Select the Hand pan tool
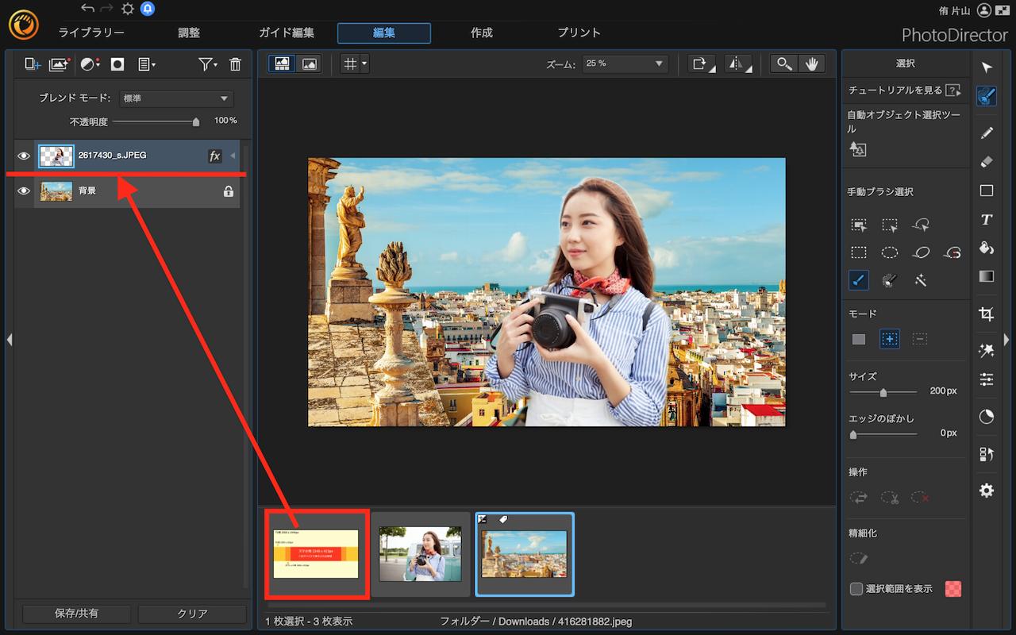This screenshot has height=635, width=1016. [812, 64]
